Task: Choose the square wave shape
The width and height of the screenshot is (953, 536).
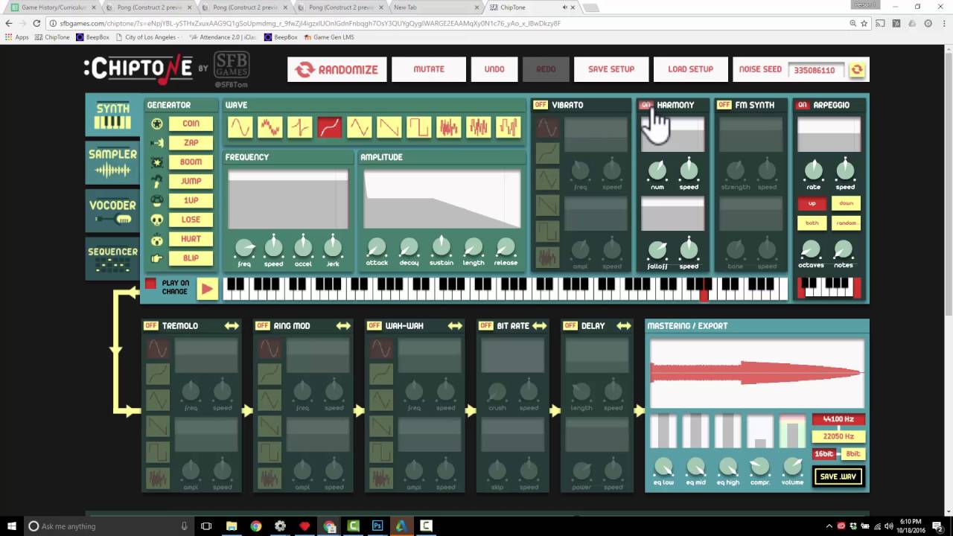Action: 418,127
